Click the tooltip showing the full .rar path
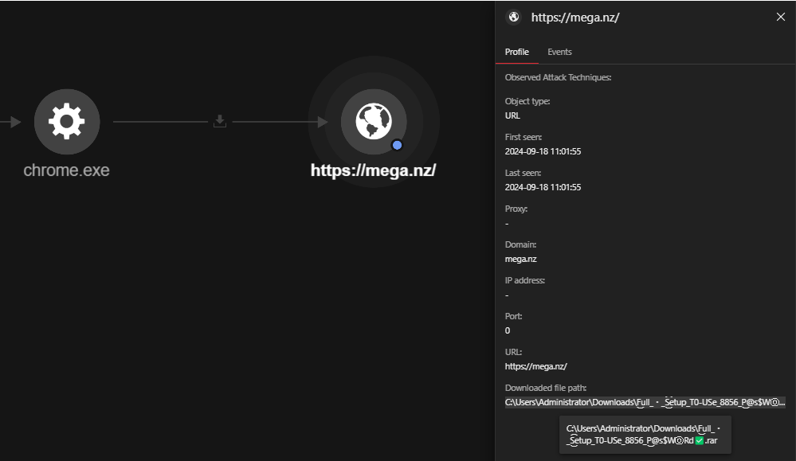The height and width of the screenshot is (461, 796). [645, 435]
